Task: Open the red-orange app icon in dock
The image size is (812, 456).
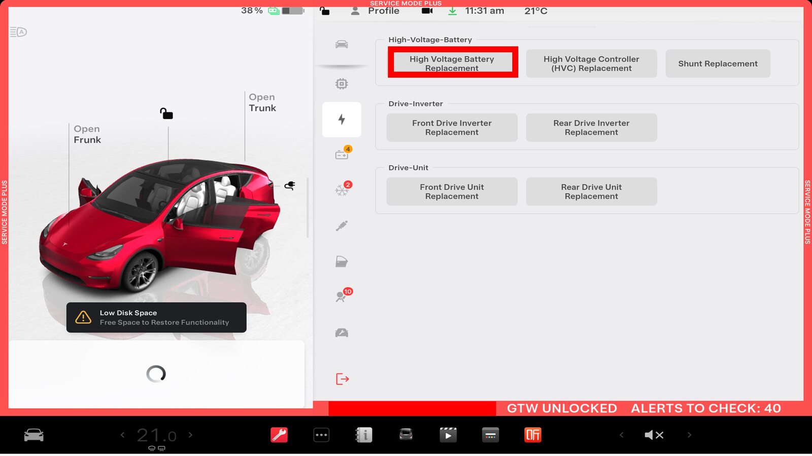Action: click(x=533, y=435)
